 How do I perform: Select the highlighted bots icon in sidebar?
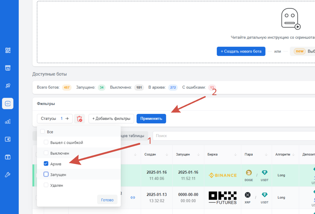[8, 103]
